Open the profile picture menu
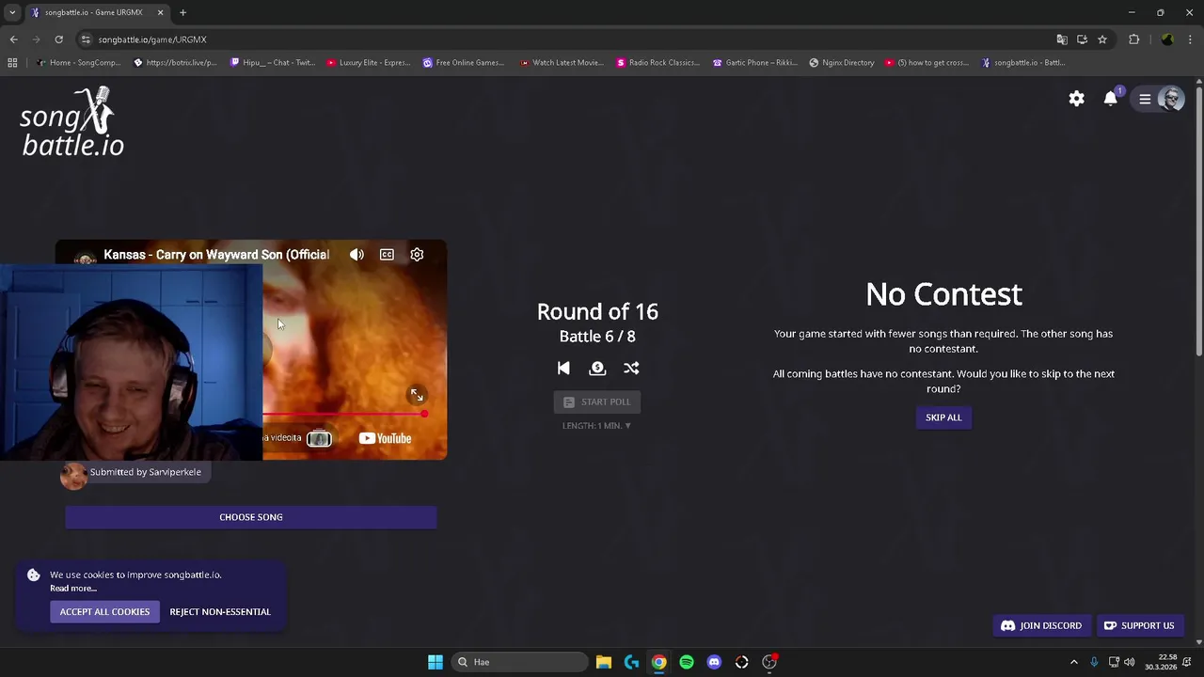Image resolution: width=1204 pixels, height=677 pixels. coord(1171,99)
